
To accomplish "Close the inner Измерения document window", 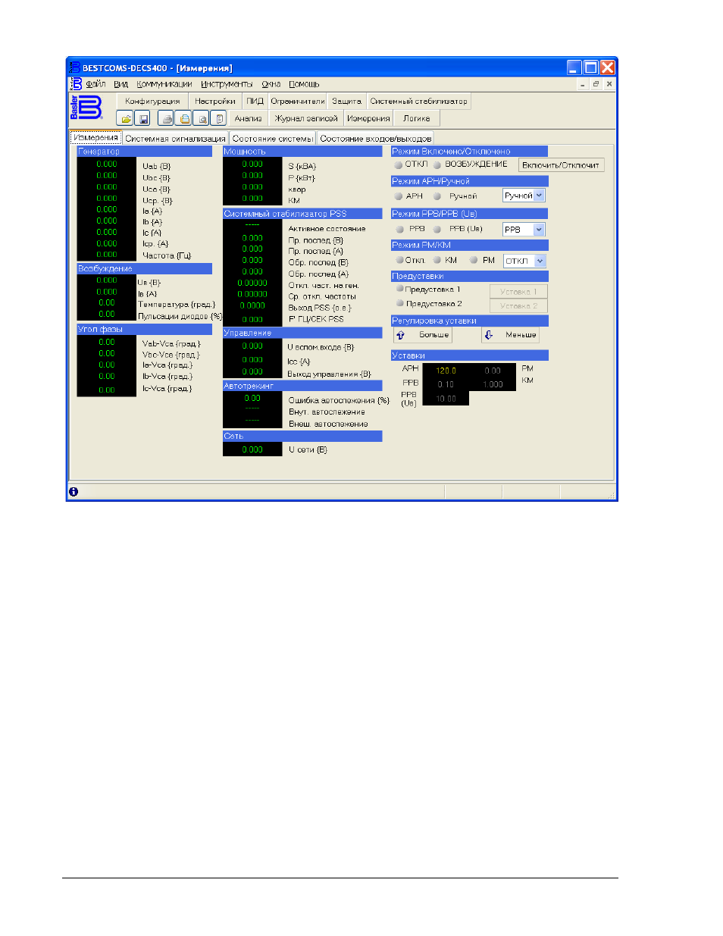I will [609, 84].
